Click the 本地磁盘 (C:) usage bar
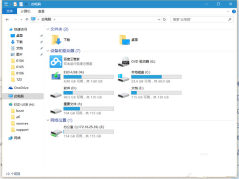Screen dimensions: 239x179 click(156, 77)
